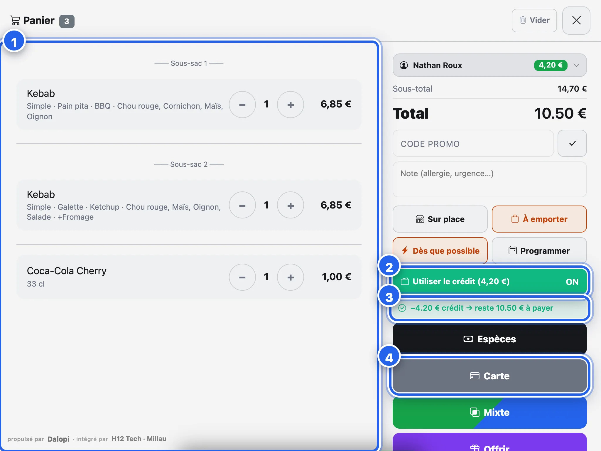Pay with Carte
The height and width of the screenshot is (451, 601).
click(489, 376)
